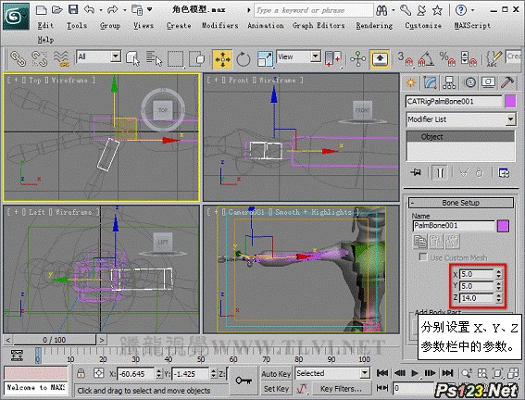The height and width of the screenshot is (400, 525).
Task: Click Edit Named Selection Sets icon
Action: (494, 59)
